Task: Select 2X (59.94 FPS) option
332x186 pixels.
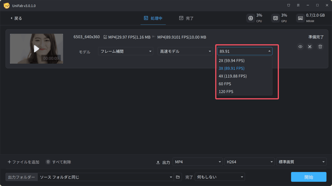Action: coord(232,61)
